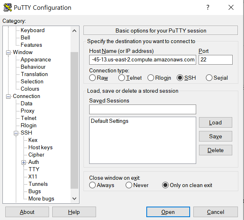The image size is (244, 220).
Task: Click Open to start the session
Action: 168,212
